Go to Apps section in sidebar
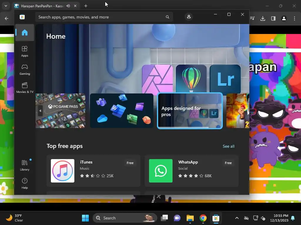The height and width of the screenshot is (225, 301). tap(25, 51)
